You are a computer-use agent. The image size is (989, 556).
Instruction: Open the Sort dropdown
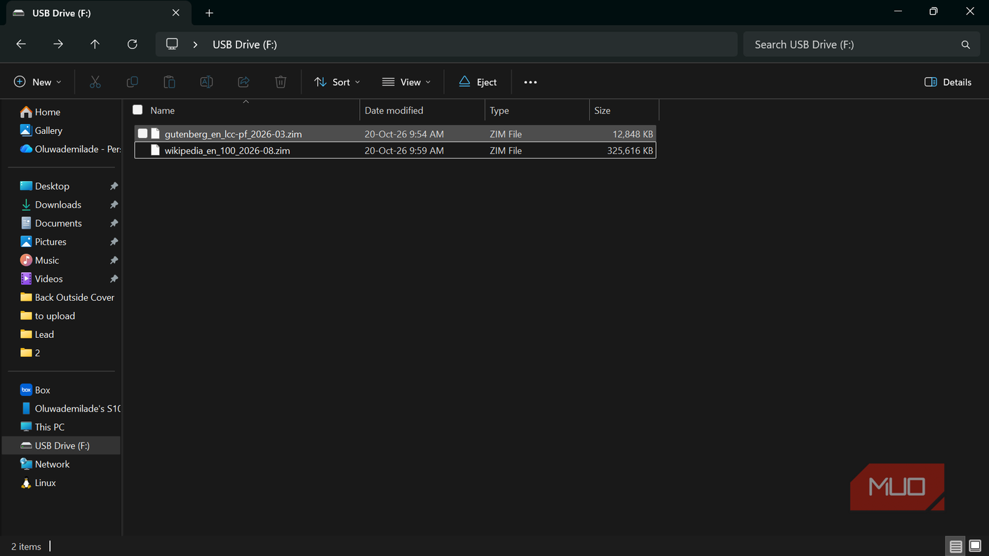337,82
